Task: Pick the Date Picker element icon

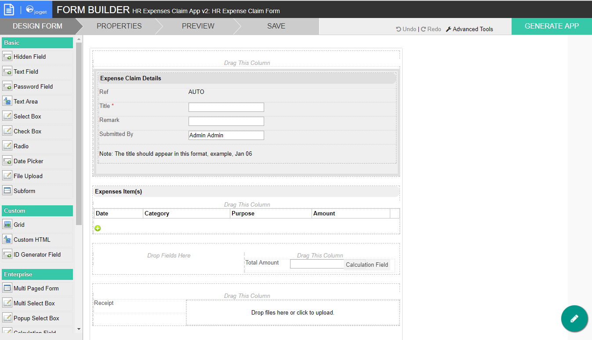Action: coord(7,161)
